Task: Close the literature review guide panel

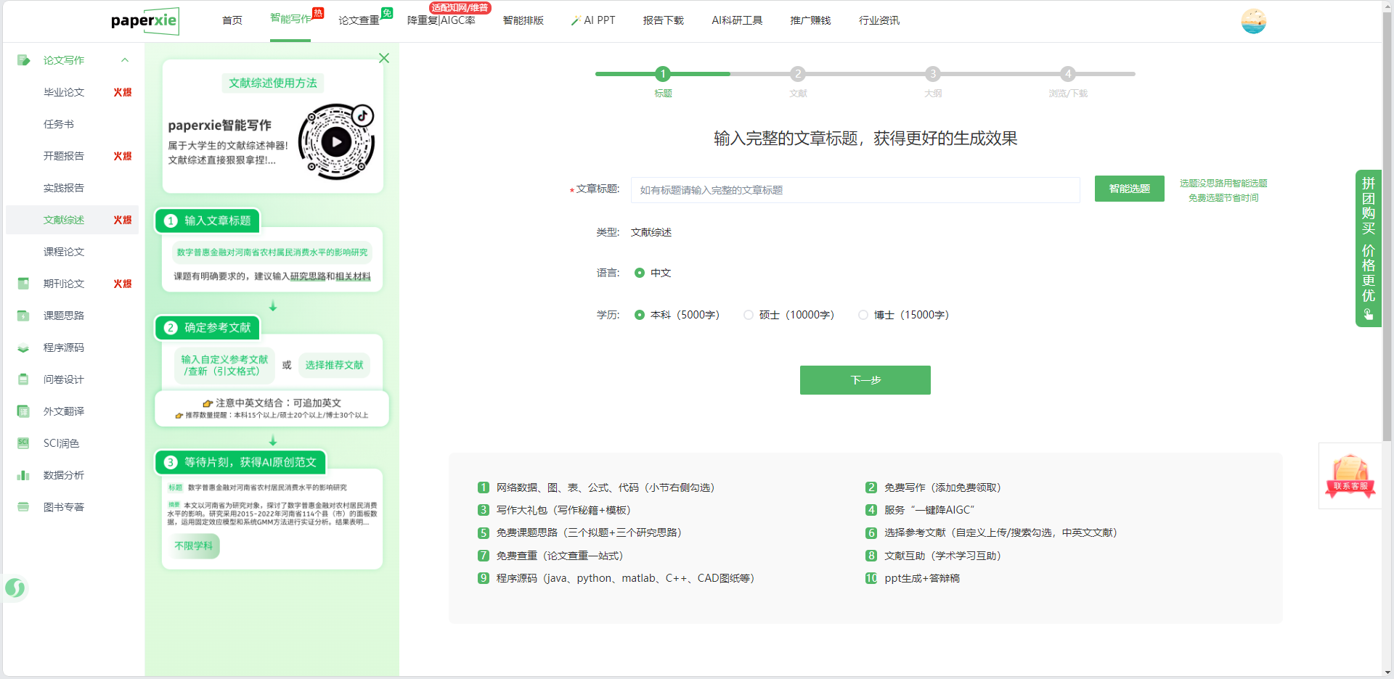Action: point(384,58)
